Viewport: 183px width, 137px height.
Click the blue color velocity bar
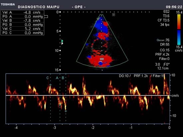[179, 37]
